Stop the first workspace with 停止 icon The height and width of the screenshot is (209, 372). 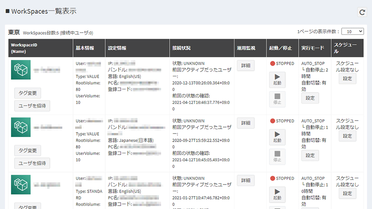coord(277,99)
